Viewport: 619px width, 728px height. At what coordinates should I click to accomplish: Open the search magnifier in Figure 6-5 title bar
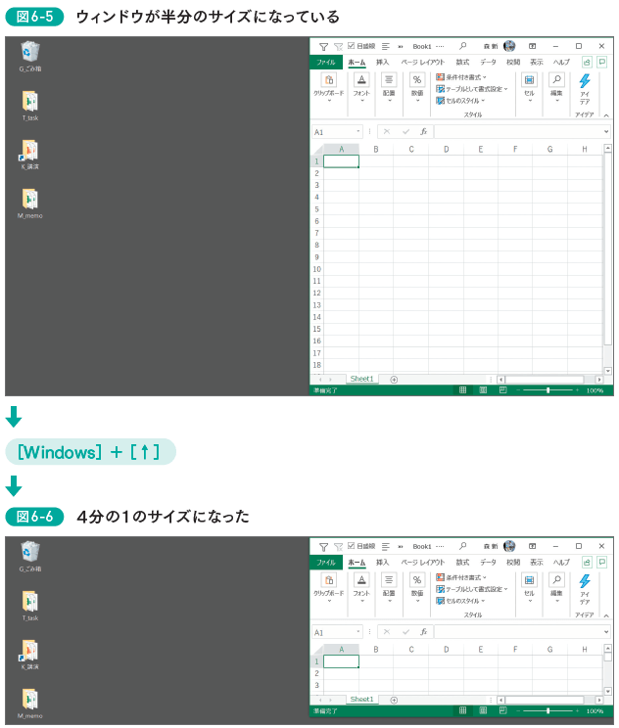coord(463,46)
